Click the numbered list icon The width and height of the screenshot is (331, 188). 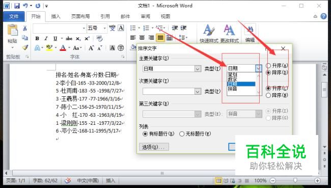coord(146,28)
